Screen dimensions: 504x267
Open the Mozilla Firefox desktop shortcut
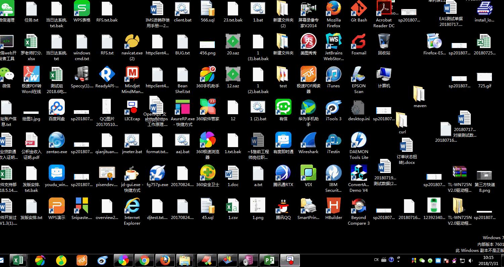click(333, 9)
